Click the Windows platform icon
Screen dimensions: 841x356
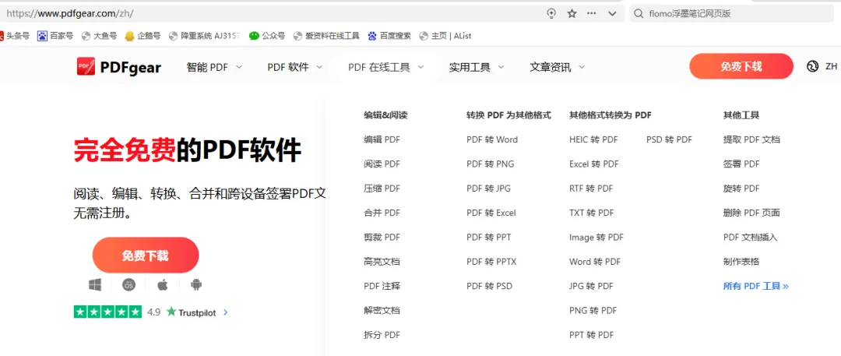(95, 285)
